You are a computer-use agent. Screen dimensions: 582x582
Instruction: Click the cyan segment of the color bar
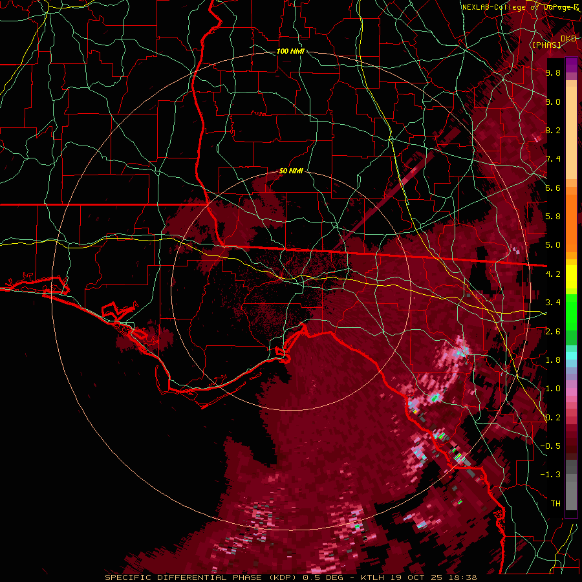[571, 356]
